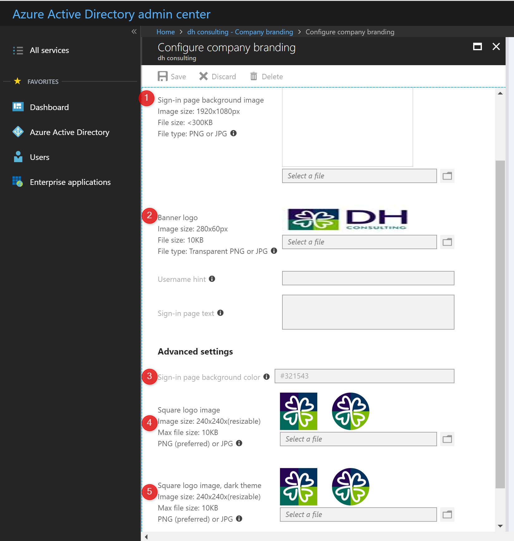Click the All services list icon
Image resolution: width=514 pixels, height=541 pixels.
18,51
